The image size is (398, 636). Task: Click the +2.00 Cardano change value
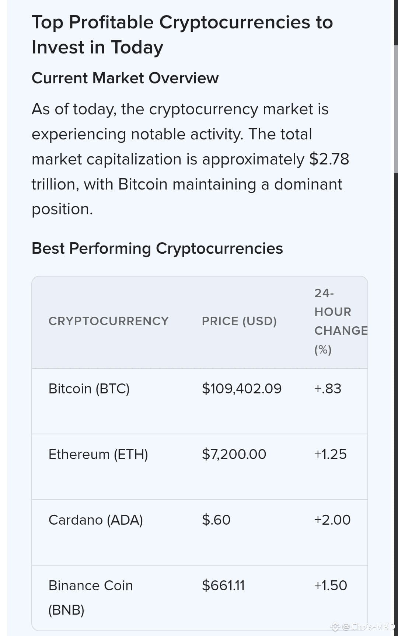pos(332,520)
